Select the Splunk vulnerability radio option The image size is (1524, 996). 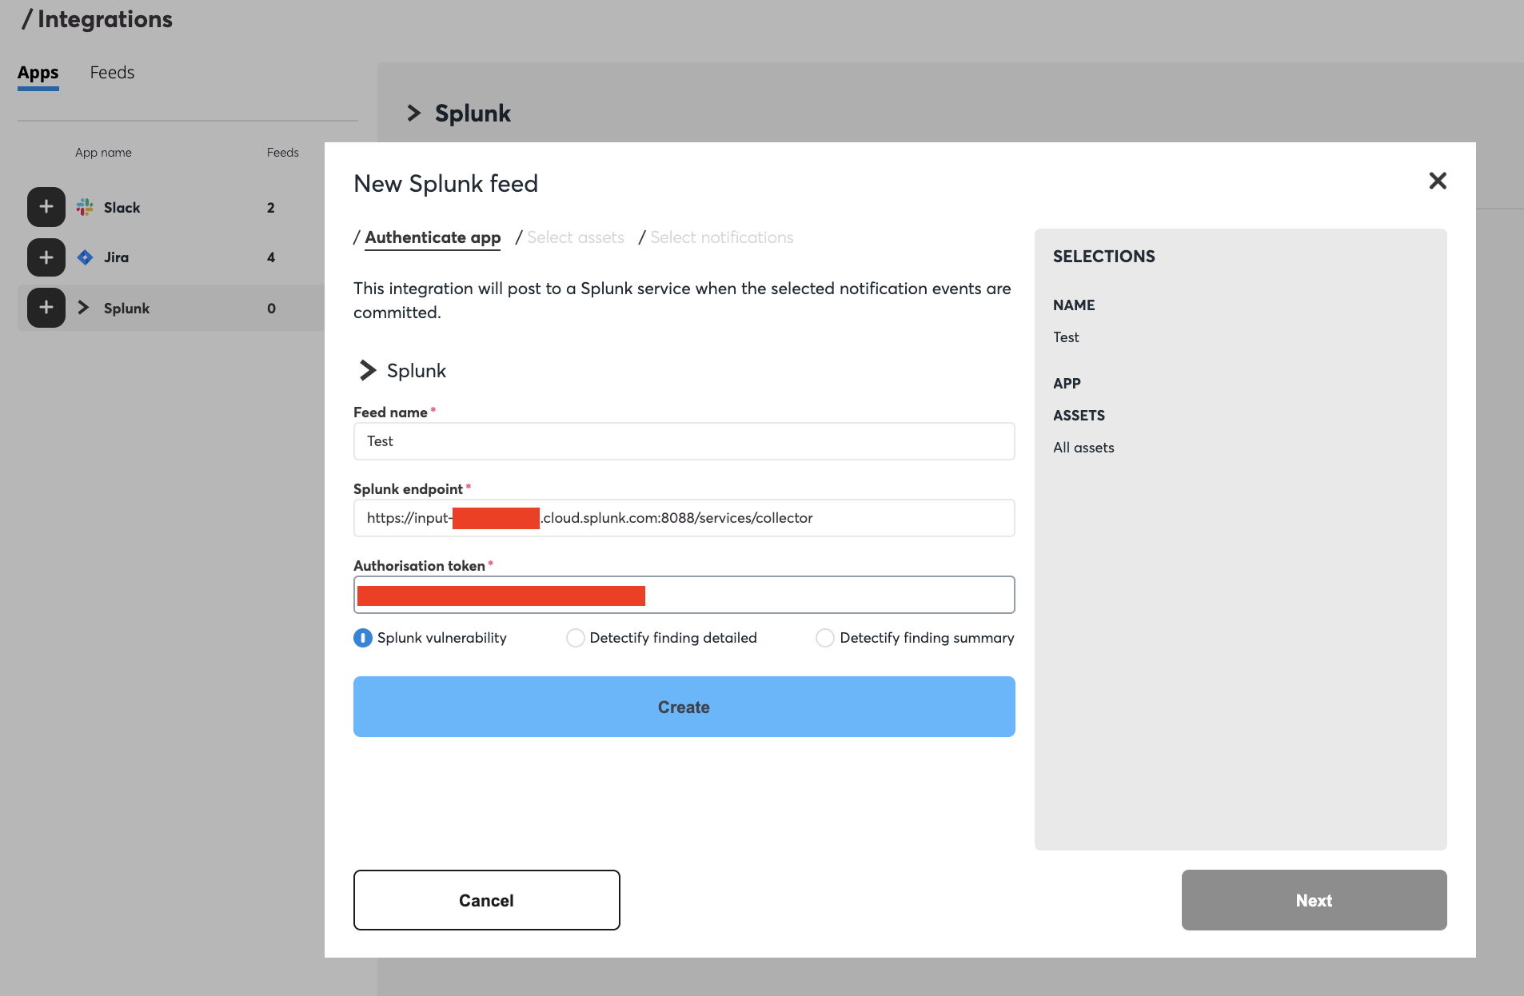[x=362, y=638]
